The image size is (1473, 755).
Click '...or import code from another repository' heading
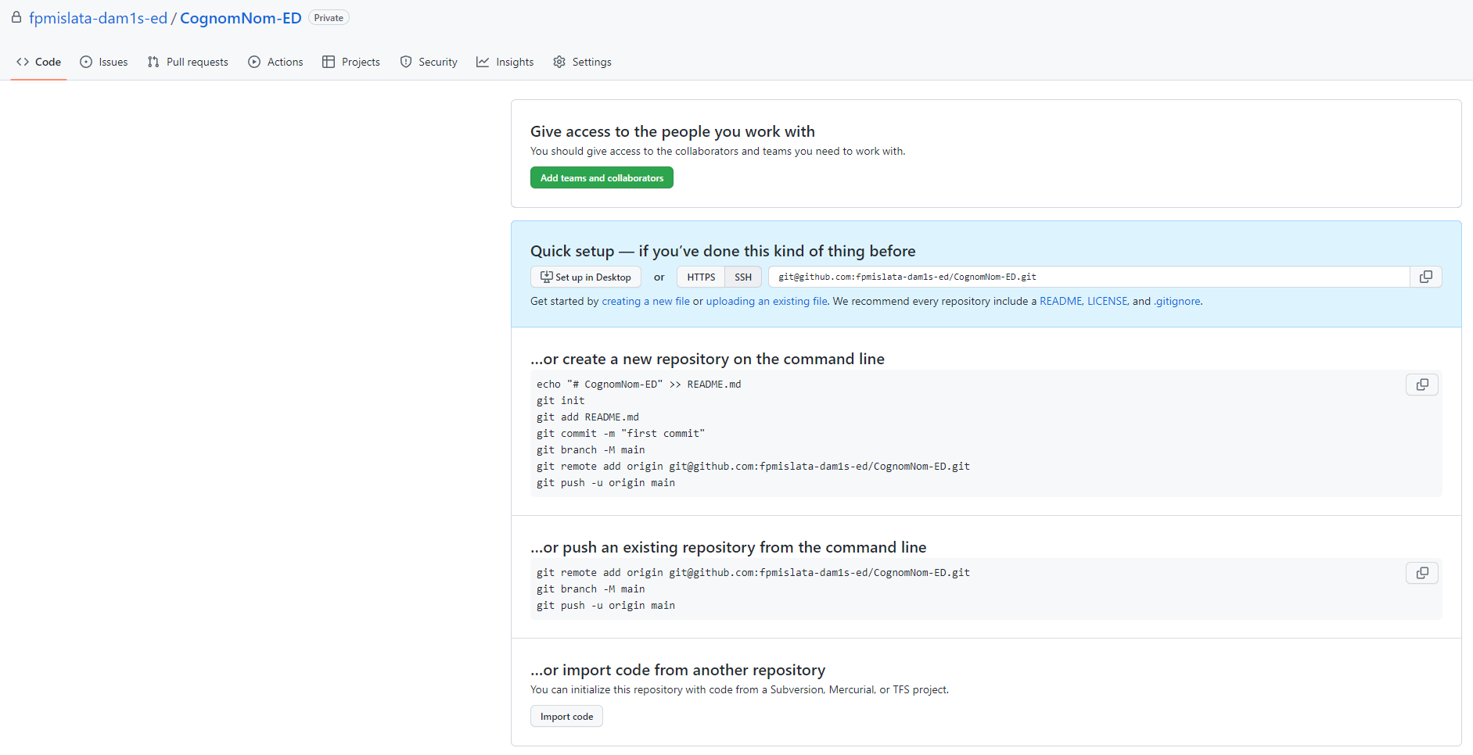(677, 670)
